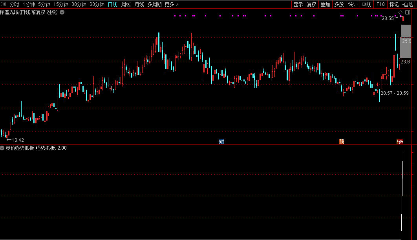Click the orange 预 forecast marker
Image resolution: width=417 pixels, height=240 pixels.
pos(341,141)
